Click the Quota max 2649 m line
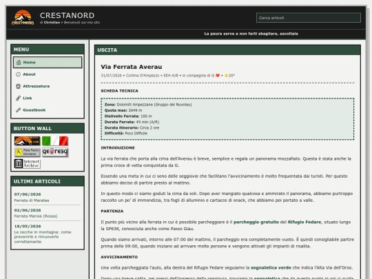Image resolution: width=372 pixels, height=279 pixels. point(123,110)
